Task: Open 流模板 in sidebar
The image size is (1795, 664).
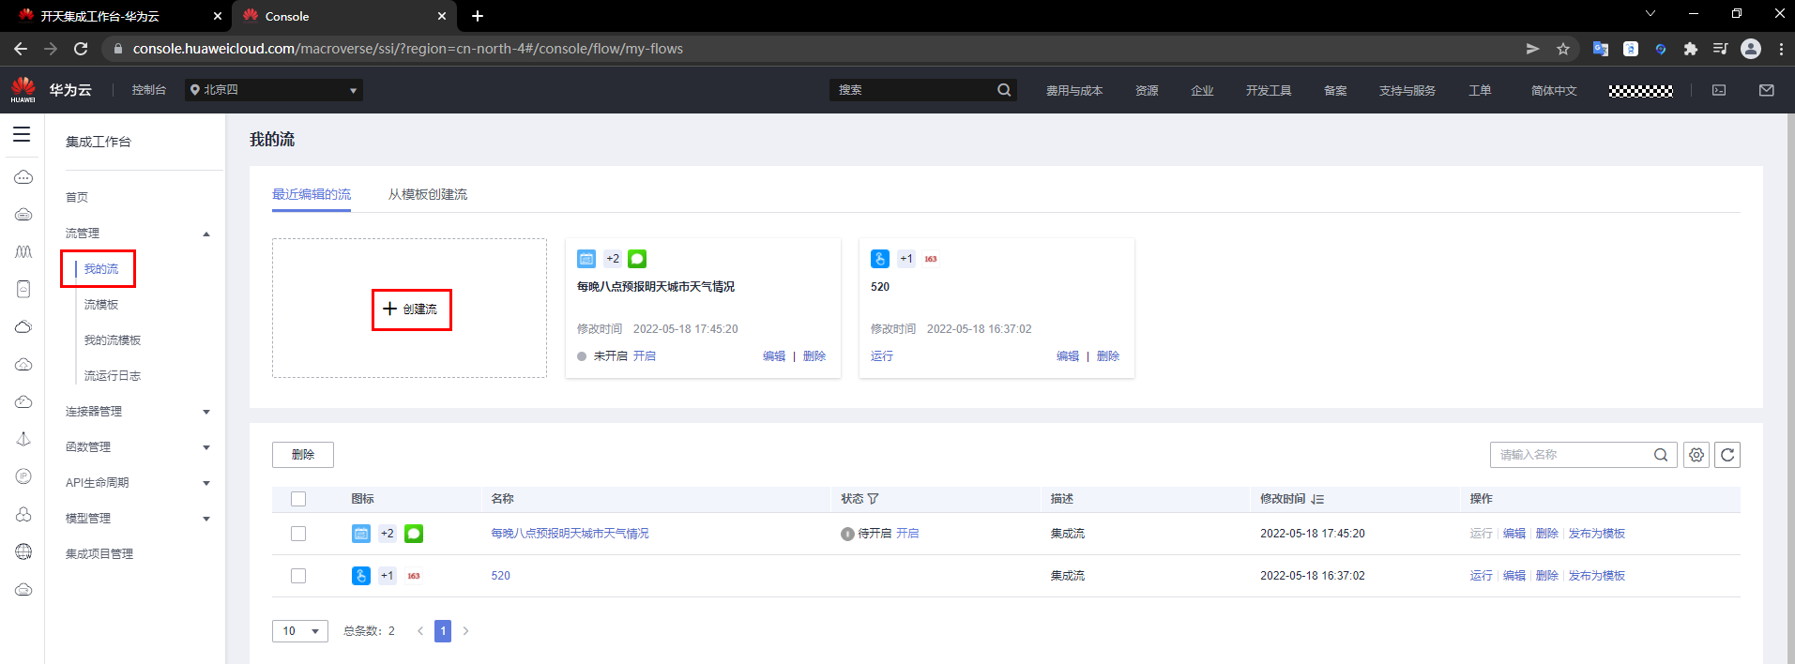Action: click(x=101, y=305)
